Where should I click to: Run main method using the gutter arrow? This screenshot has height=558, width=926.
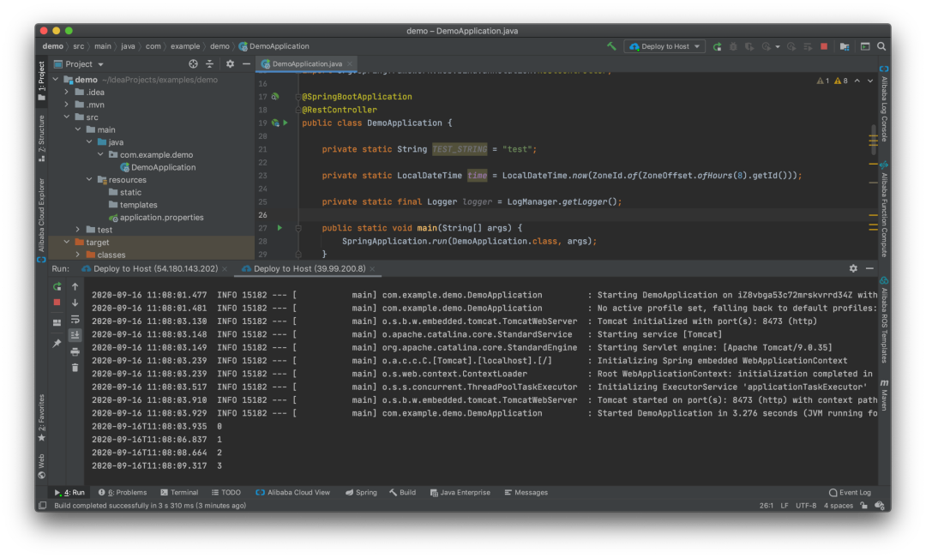pyautogui.click(x=280, y=228)
